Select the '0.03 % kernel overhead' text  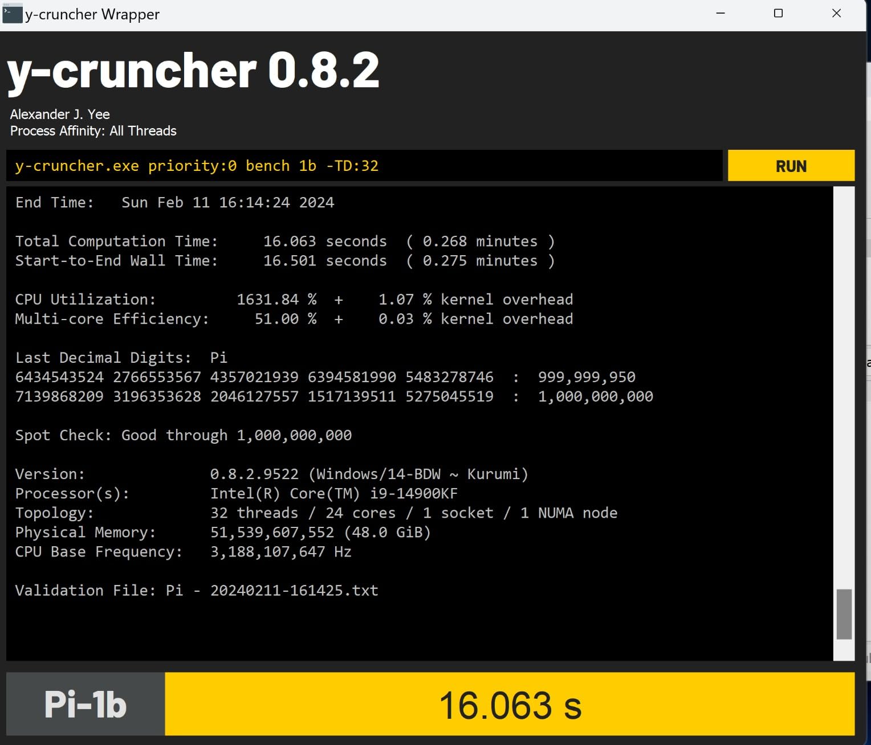click(x=476, y=319)
